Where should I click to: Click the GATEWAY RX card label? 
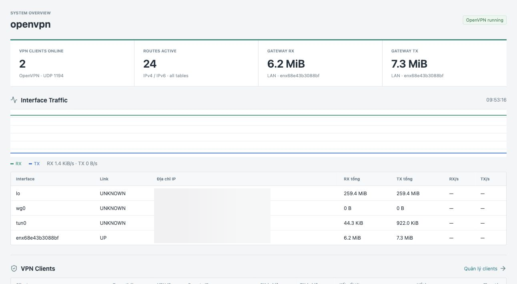281,51
